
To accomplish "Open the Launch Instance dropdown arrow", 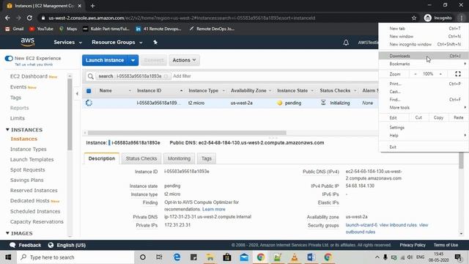I will tap(133, 60).
